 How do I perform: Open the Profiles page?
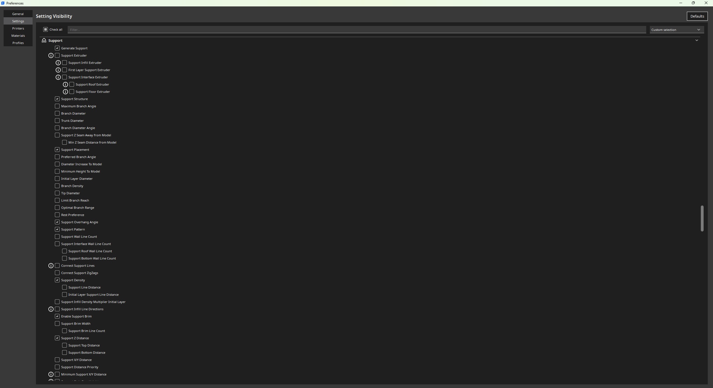click(x=18, y=43)
